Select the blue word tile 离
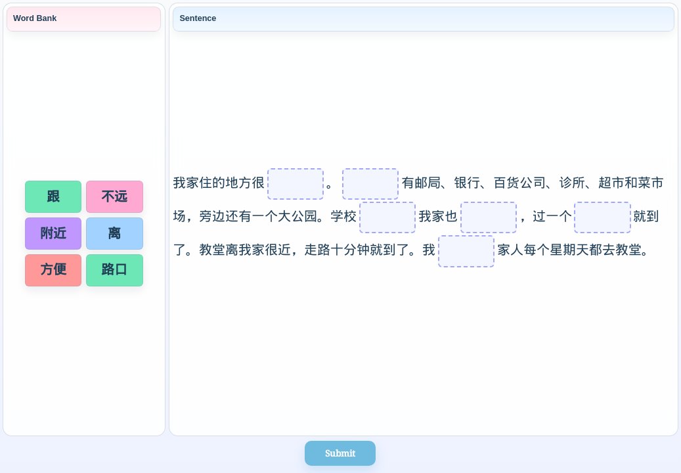 tap(115, 234)
